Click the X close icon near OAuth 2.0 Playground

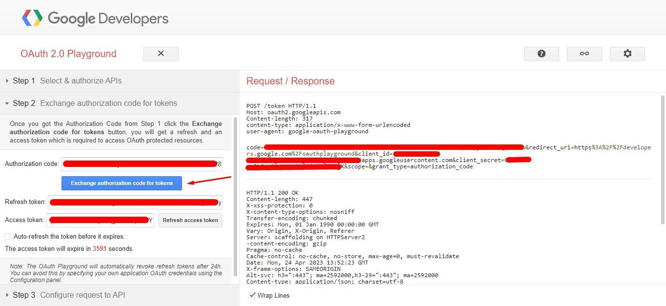[161, 54]
